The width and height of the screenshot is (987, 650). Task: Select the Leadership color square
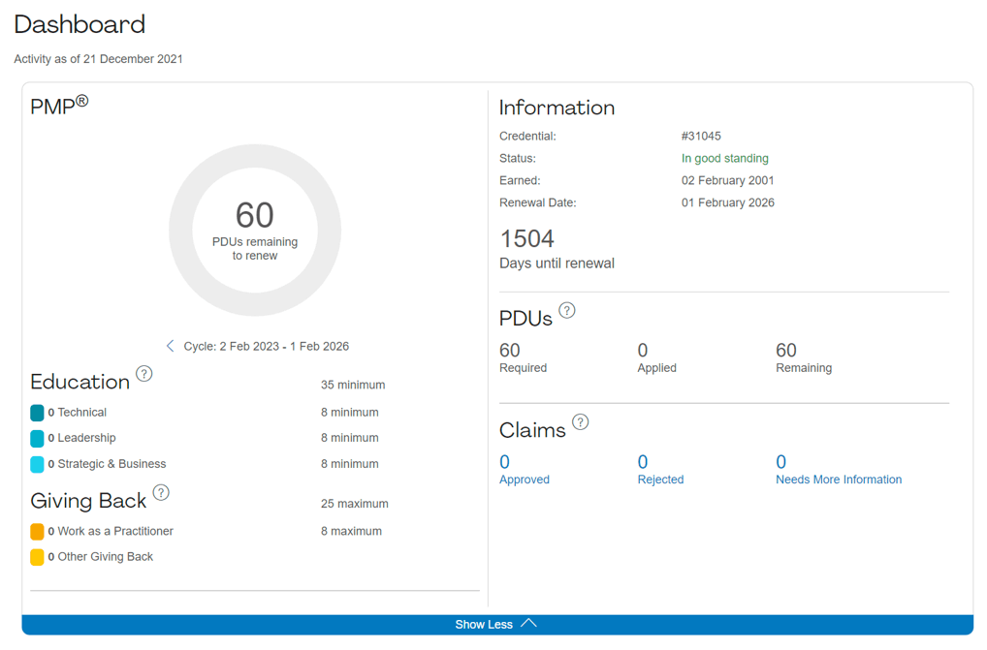[37, 438]
